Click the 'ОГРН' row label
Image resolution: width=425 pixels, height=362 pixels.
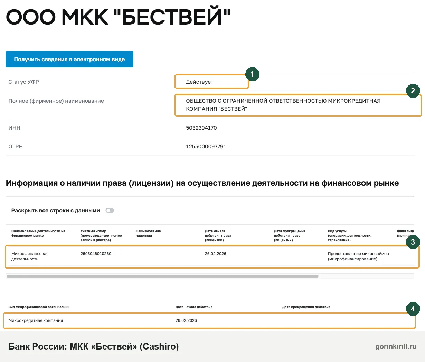16,146
